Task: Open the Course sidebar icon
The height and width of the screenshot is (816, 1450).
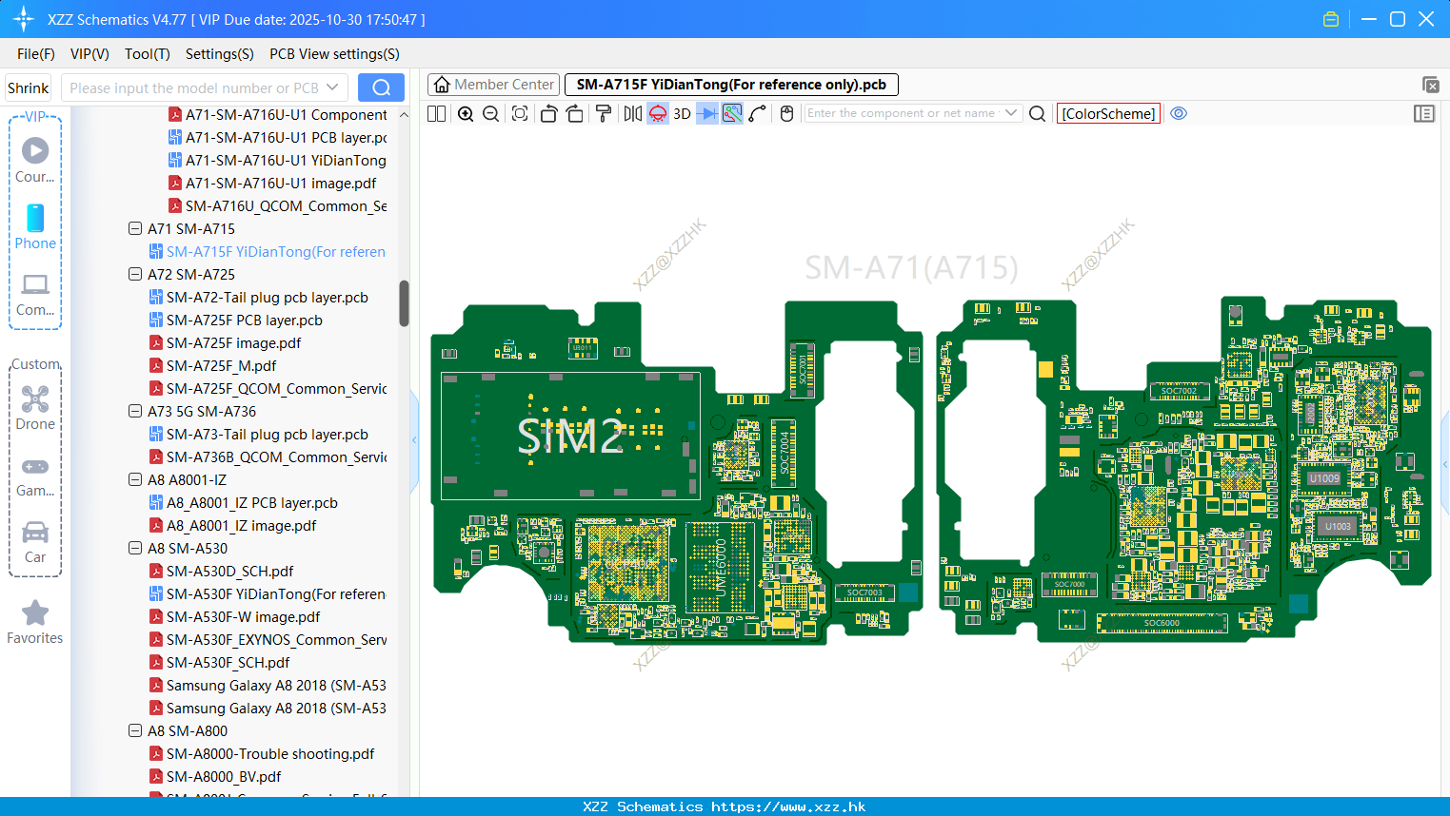Action: [x=35, y=160]
